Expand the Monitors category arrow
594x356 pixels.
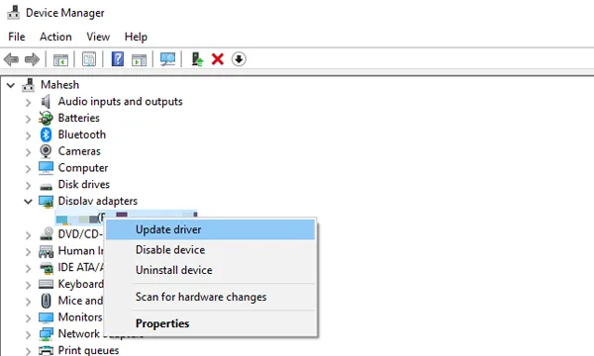tap(28, 318)
